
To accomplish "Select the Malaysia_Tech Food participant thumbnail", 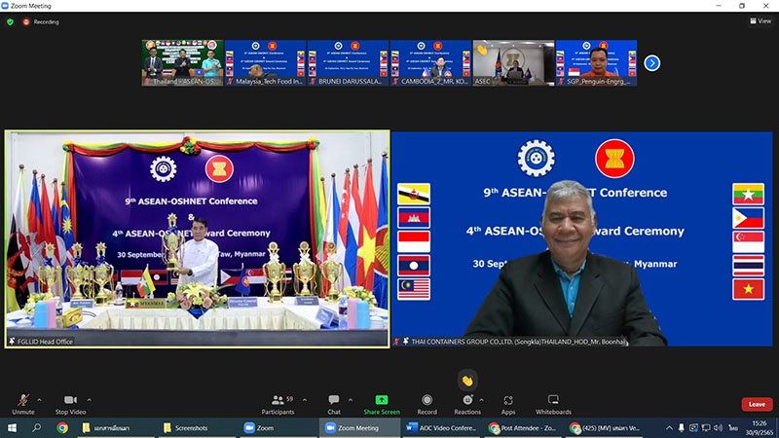I will (x=265, y=63).
